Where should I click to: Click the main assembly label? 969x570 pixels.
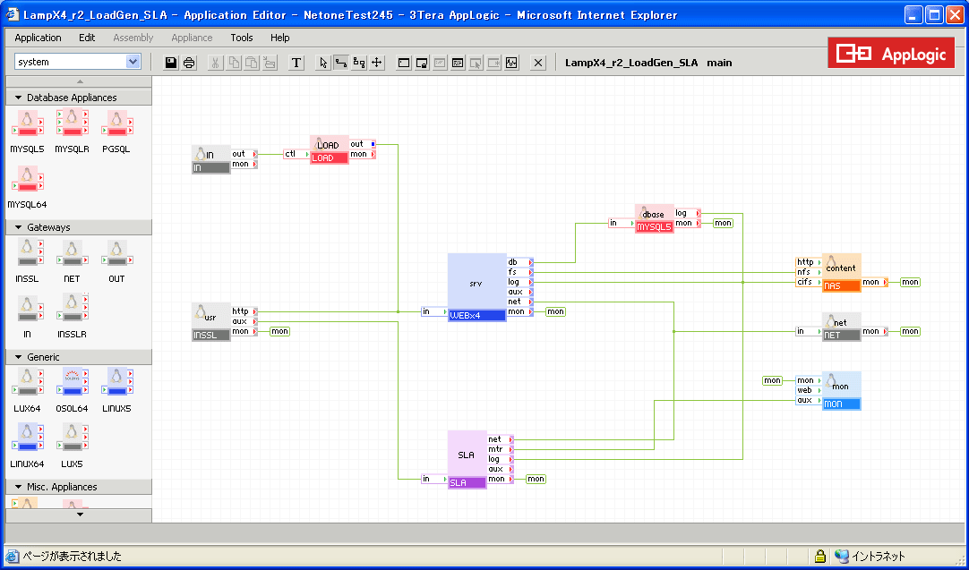point(719,63)
